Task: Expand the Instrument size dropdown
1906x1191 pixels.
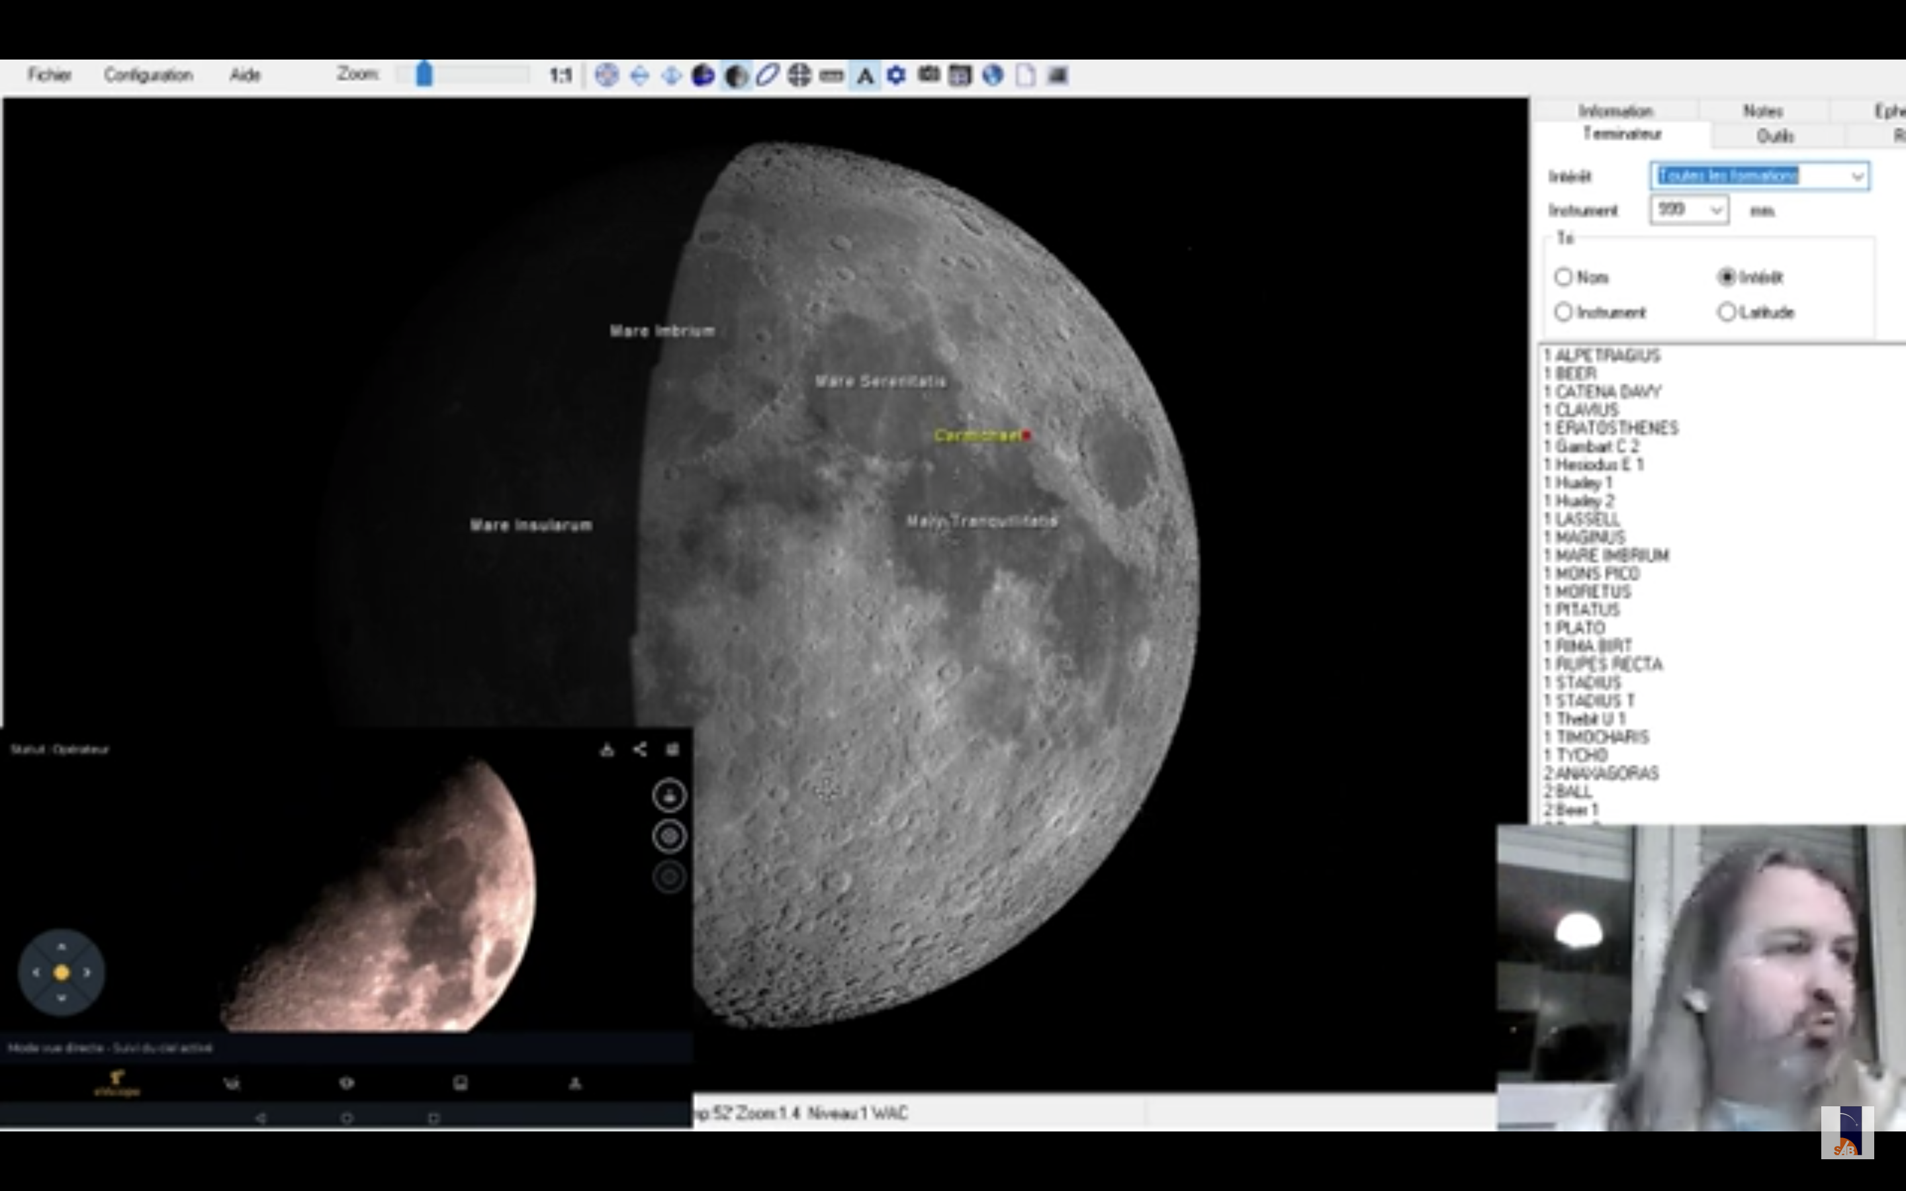Action: 1715,210
